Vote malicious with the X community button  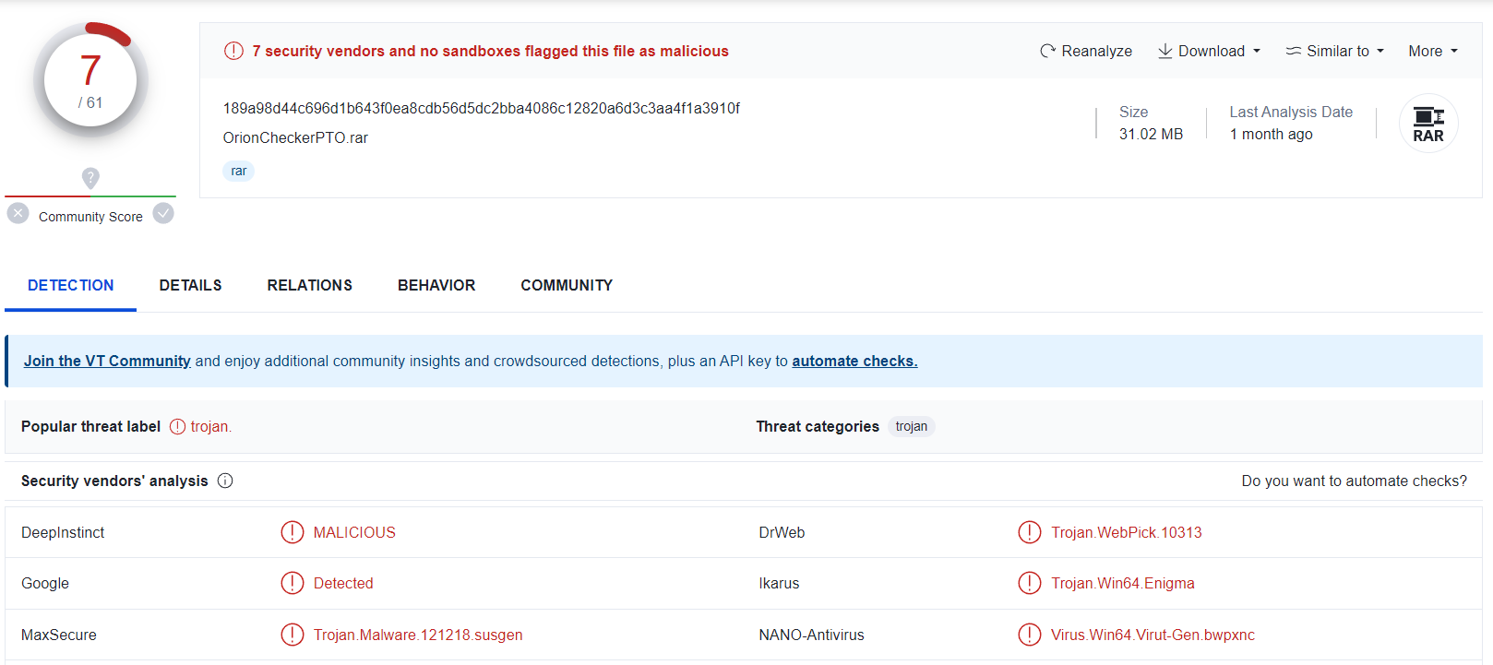18,214
